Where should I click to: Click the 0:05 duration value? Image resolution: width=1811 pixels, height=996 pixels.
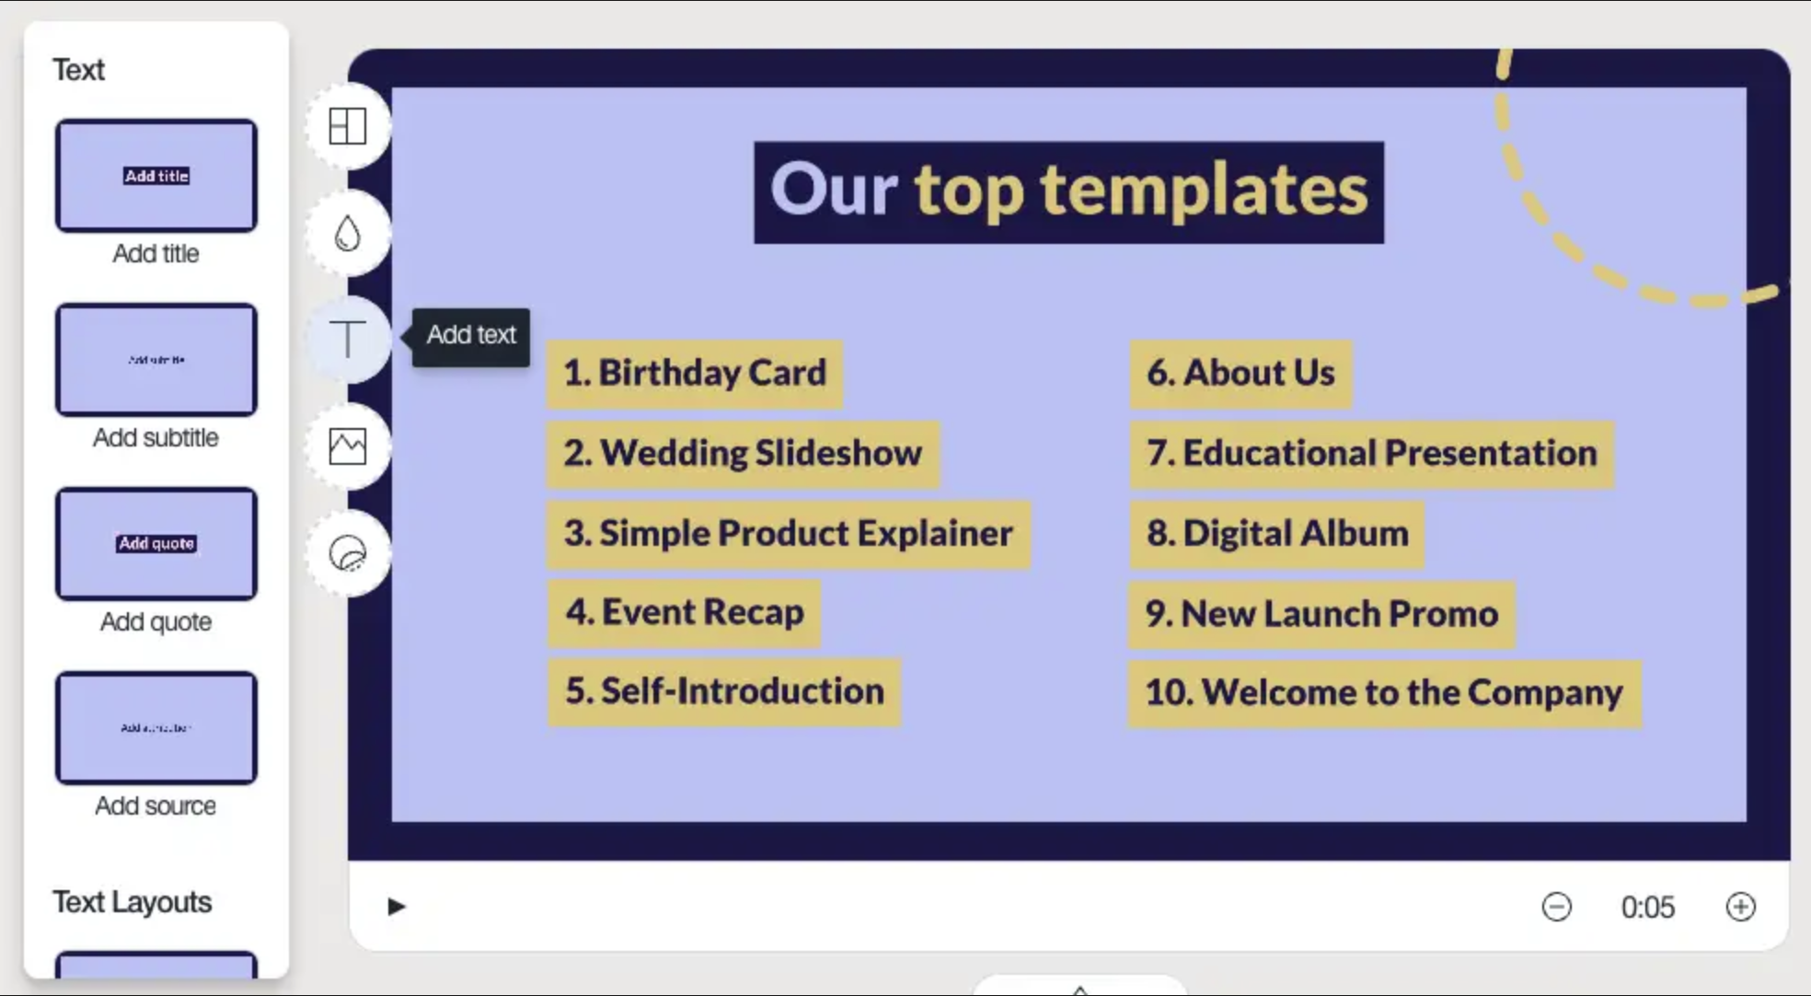[1647, 908]
